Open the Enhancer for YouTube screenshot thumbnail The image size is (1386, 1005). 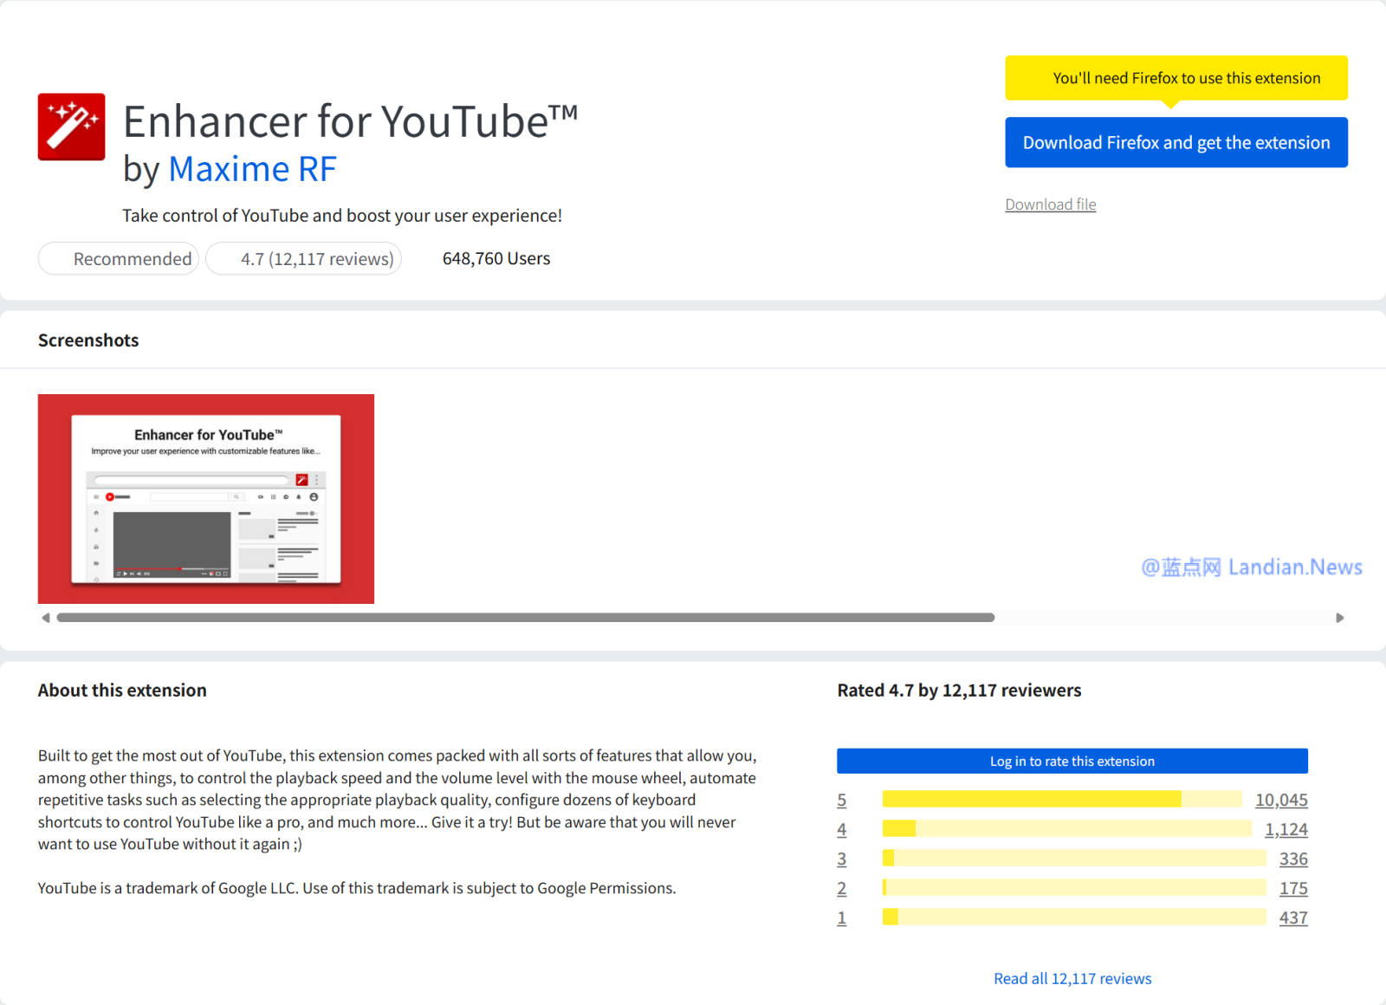tap(206, 499)
